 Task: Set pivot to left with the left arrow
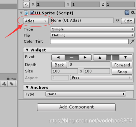point(58,57)
